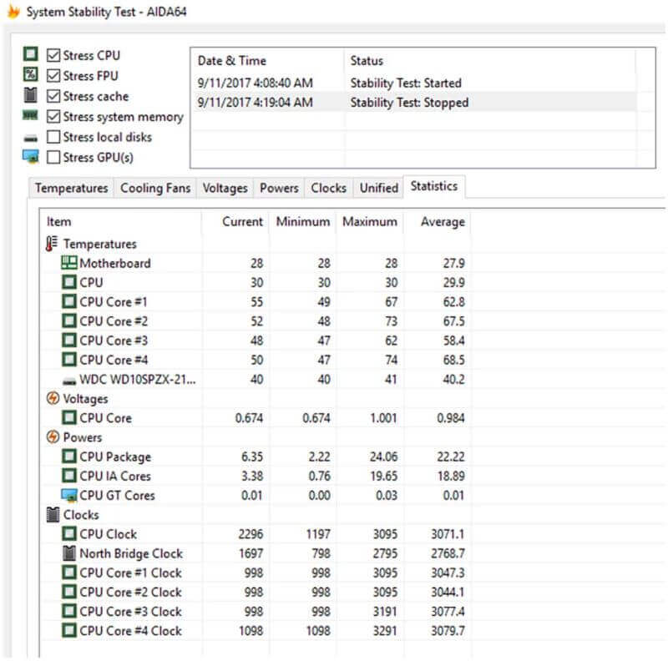Click the disk icon beside Stress local disks
This screenshot has width=668, height=666.
(30, 139)
